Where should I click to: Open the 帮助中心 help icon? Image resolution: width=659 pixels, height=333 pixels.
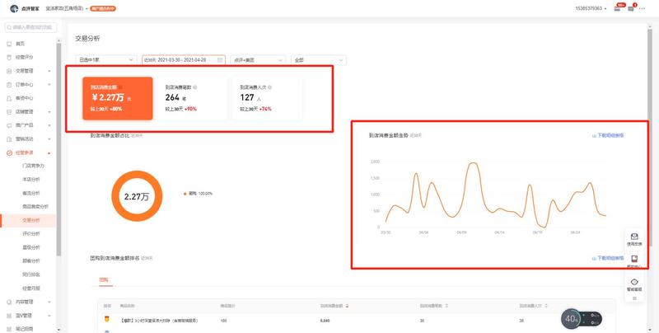[x=634, y=260]
